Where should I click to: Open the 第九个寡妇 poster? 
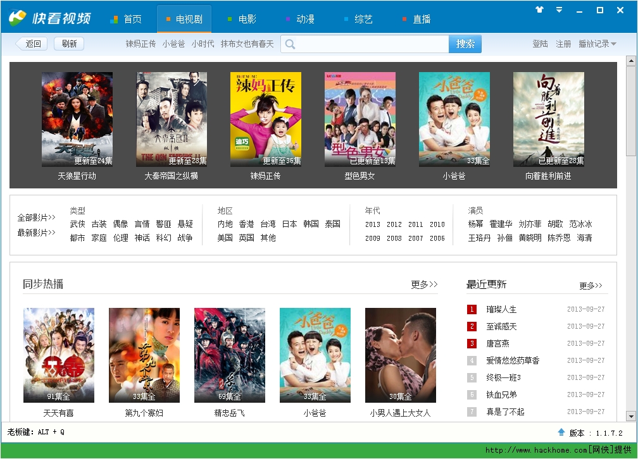144,355
